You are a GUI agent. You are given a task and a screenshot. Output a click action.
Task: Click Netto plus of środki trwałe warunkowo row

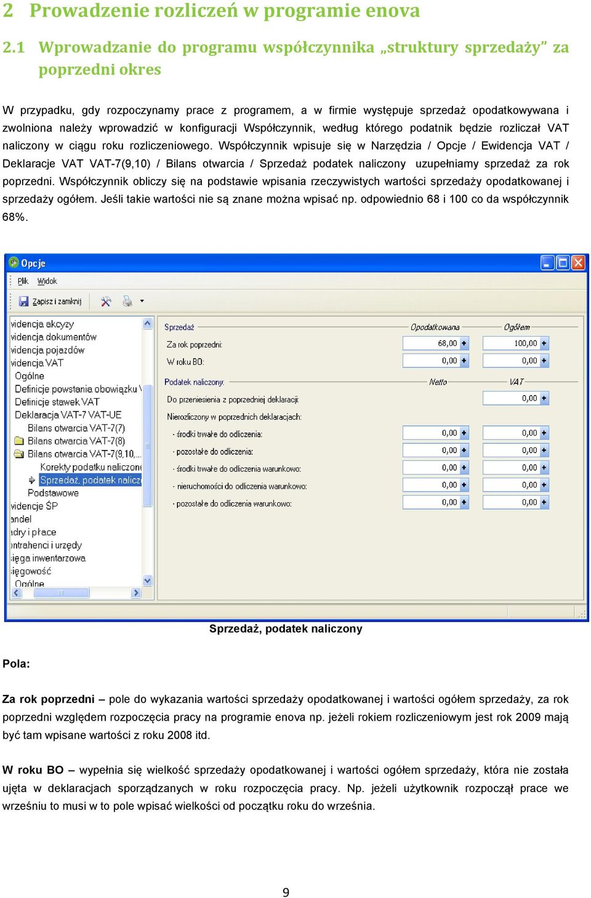click(464, 468)
